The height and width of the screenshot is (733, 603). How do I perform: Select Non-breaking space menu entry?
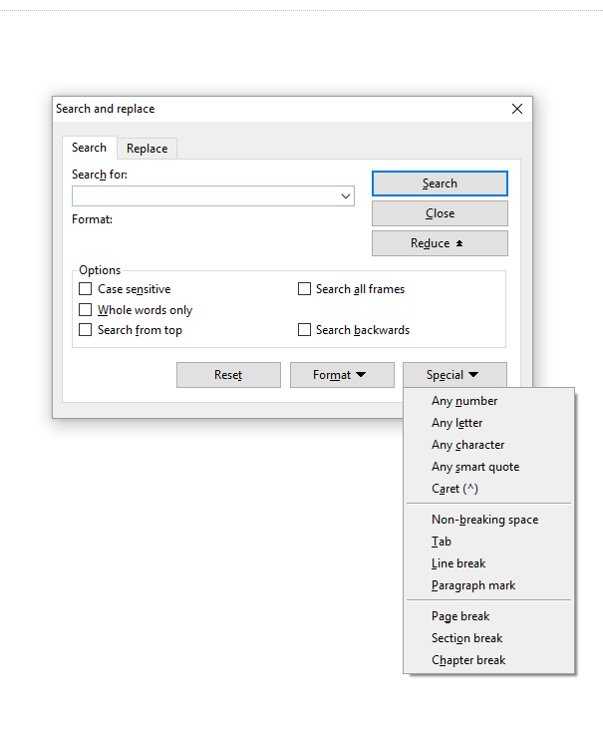point(484,520)
